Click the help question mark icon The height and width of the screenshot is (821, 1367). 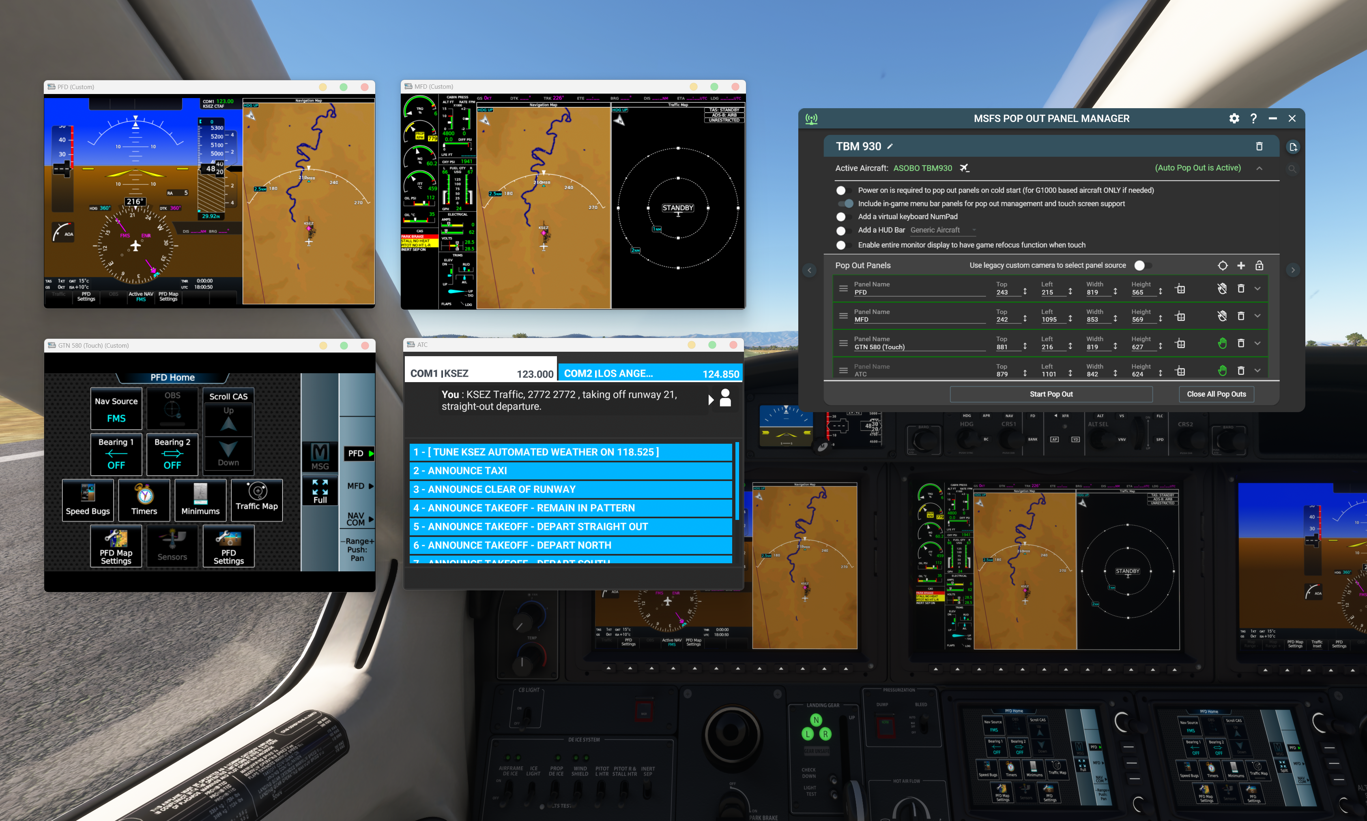(x=1253, y=118)
